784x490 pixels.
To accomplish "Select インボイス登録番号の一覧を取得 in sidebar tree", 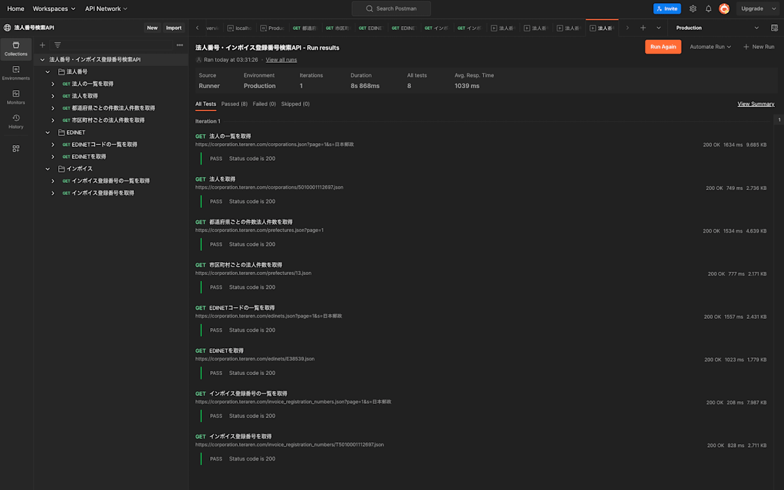I will click(x=111, y=181).
